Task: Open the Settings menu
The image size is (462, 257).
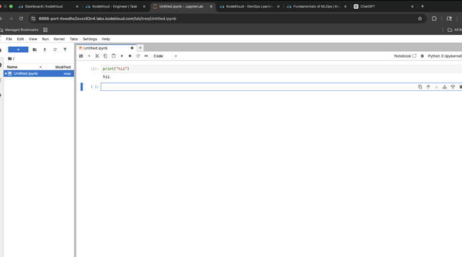Action: click(x=90, y=39)
